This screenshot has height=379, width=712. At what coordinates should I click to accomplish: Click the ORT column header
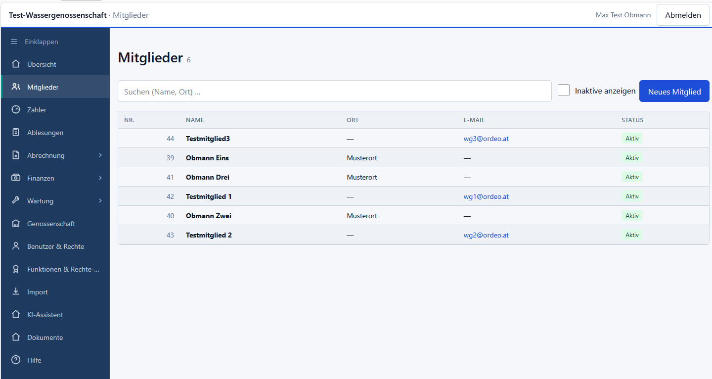pos(353,120)
